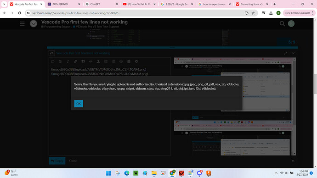Open the composer options gear menu

pyautogui.click(x=136, y=61)
